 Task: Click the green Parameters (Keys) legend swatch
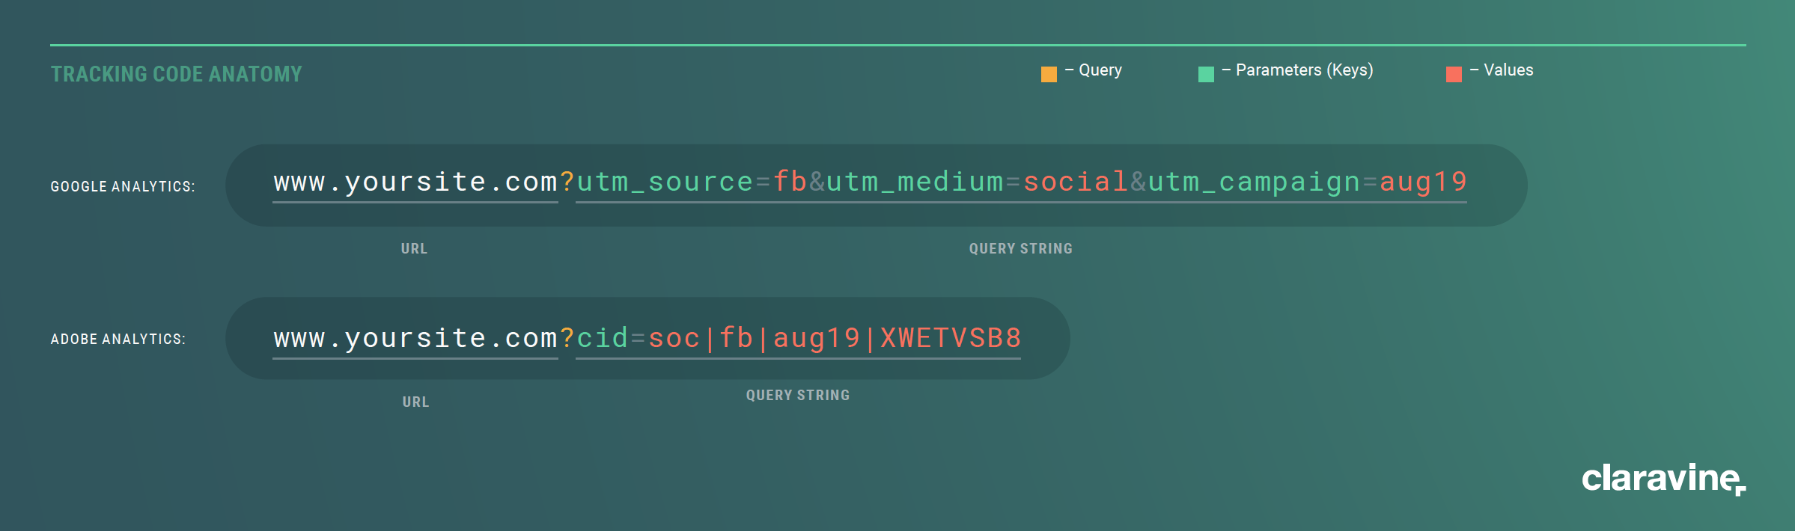pyautogui.click(x=1206, y=74)
